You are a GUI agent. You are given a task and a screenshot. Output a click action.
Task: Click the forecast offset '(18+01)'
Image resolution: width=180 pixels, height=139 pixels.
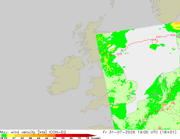coord(168,132)
